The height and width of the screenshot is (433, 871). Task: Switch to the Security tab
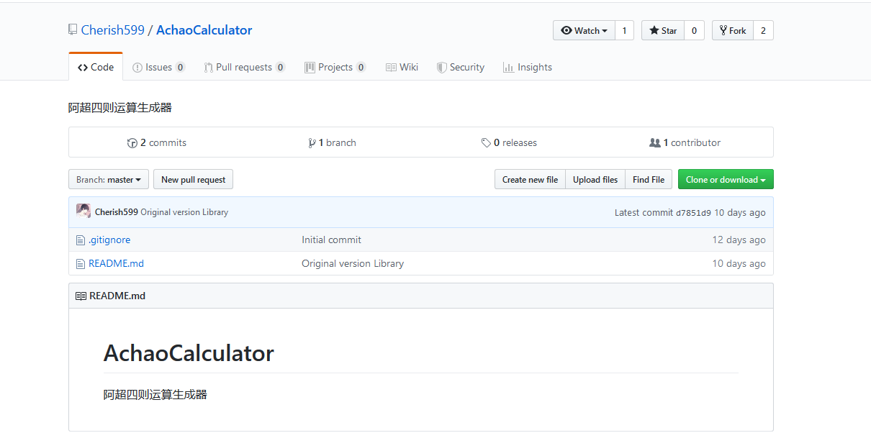461,67
